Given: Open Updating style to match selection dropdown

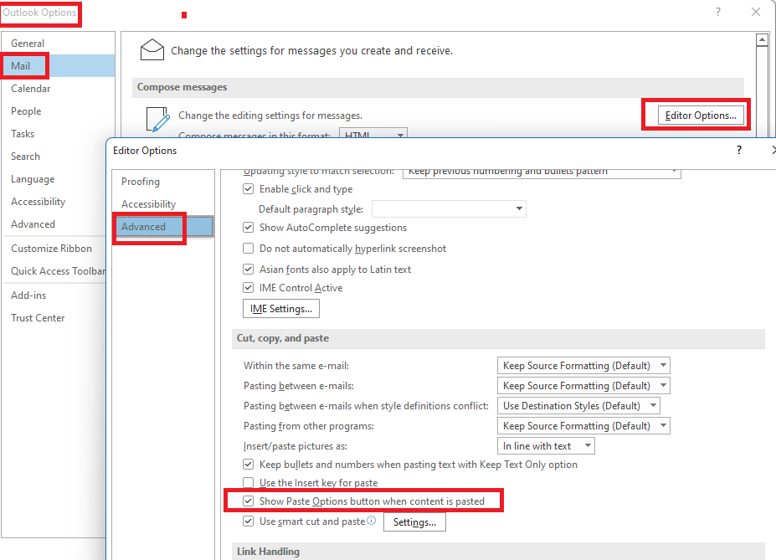Looking at the screenshot, I should tap(542, 172).
